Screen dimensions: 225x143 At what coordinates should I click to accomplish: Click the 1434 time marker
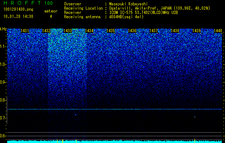click(x=89, y=31)
